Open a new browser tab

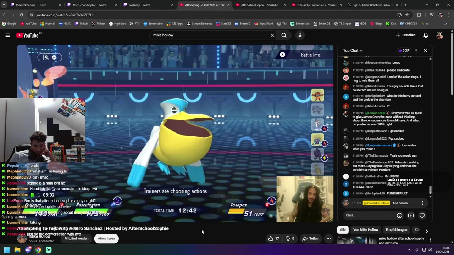click(405, 5)
